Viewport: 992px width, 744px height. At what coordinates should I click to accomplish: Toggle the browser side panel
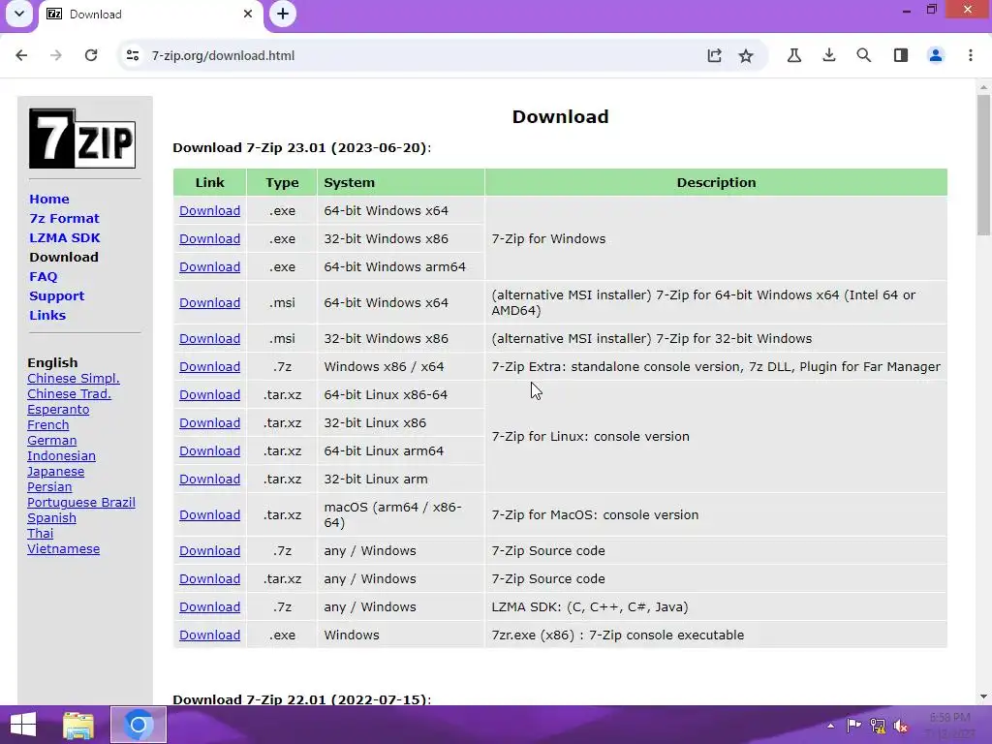[901, 55]
